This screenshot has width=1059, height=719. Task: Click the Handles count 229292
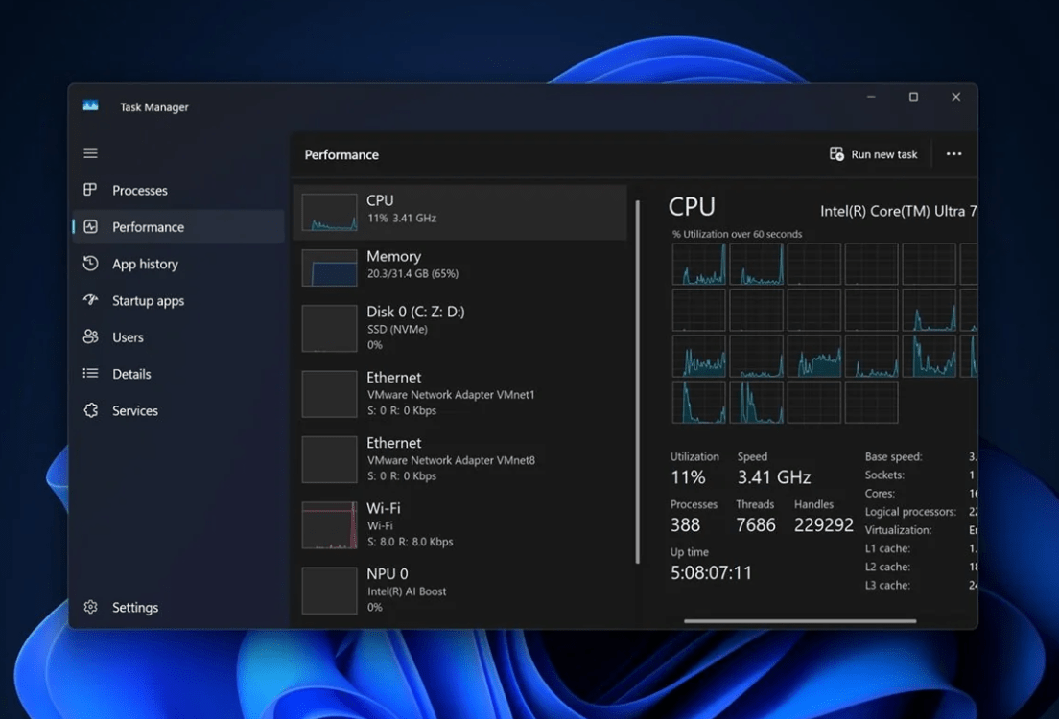pos(823,524)
